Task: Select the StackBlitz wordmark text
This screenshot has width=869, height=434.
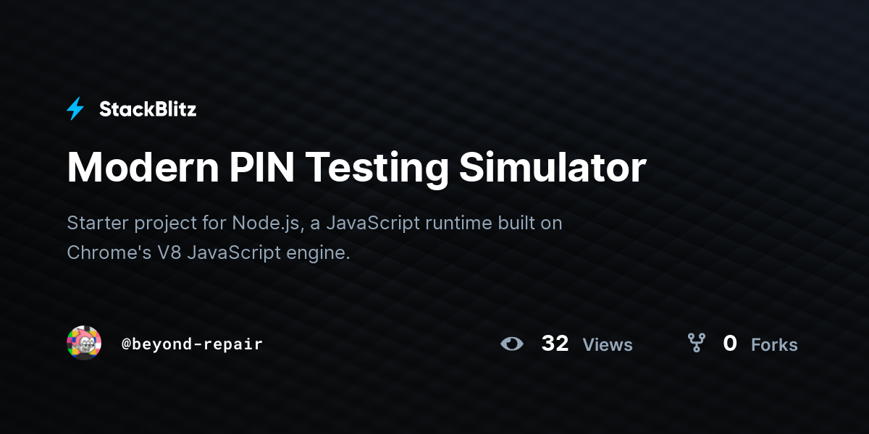Action: tap(148, 109)
